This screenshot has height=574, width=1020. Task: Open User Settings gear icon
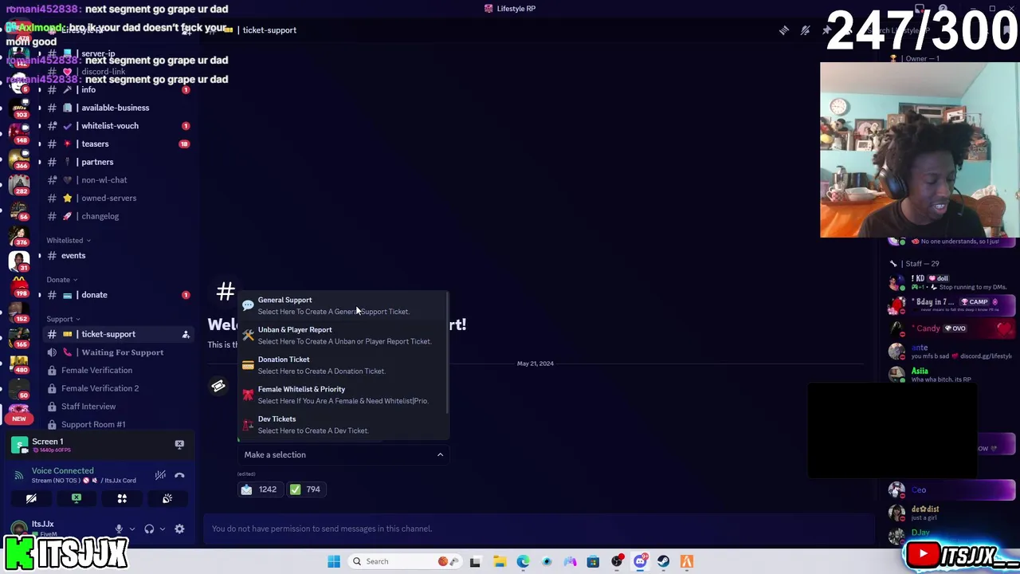coord(179,529)
